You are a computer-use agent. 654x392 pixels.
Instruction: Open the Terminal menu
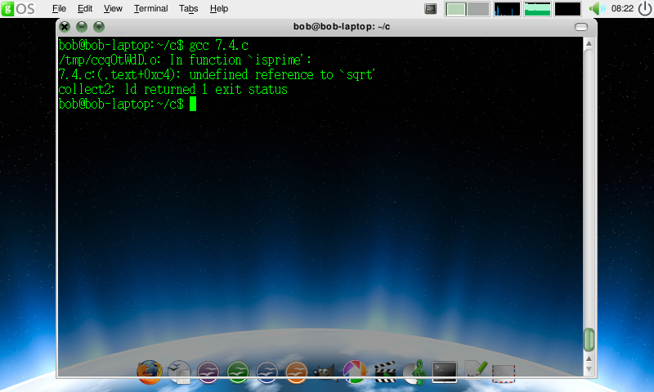pos(150,9)
